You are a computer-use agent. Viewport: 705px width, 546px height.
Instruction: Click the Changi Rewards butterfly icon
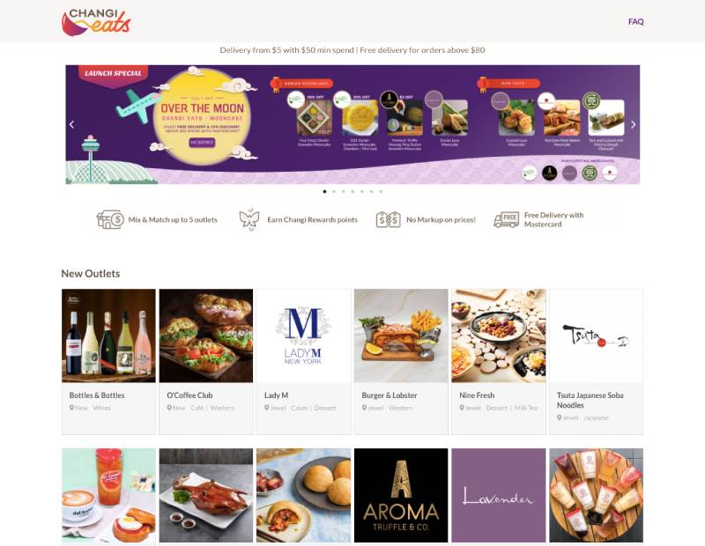(x=249, y=219)
